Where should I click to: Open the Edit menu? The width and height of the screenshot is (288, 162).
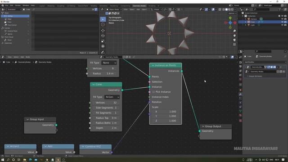pos(12,5)
